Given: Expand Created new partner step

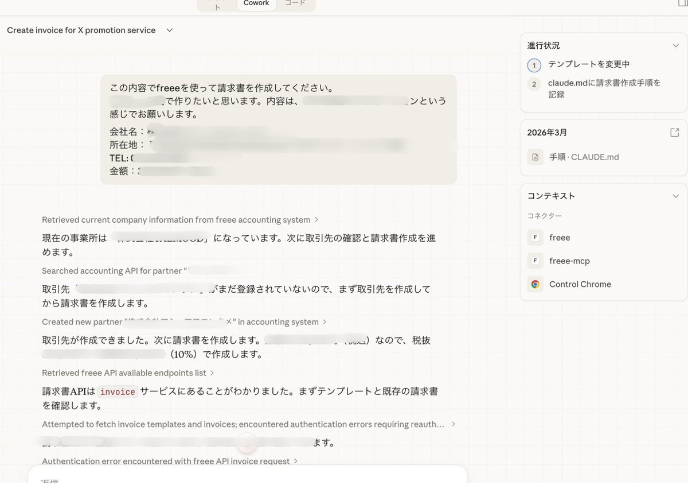Looking at the screenshot, I should pyautogui.click(x=185, y=322).
